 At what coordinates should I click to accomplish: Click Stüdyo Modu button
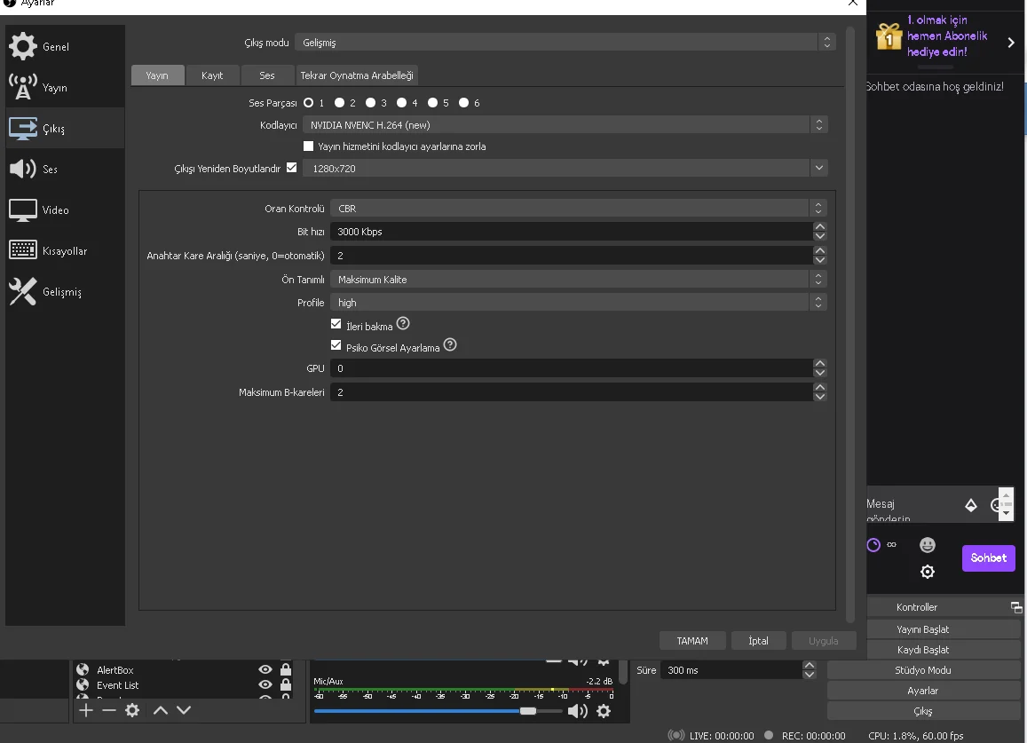[x=923, y=669]
